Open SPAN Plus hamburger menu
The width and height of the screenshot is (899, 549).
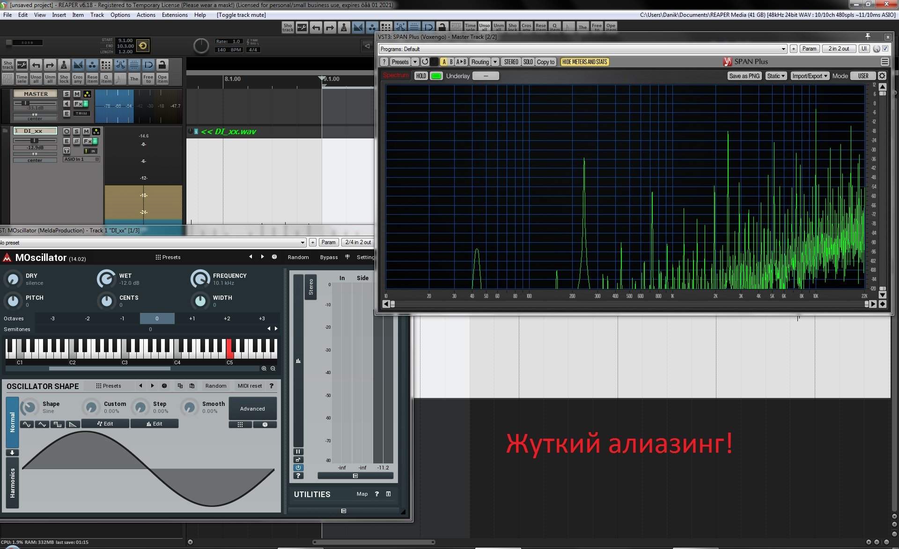(884, 62)
